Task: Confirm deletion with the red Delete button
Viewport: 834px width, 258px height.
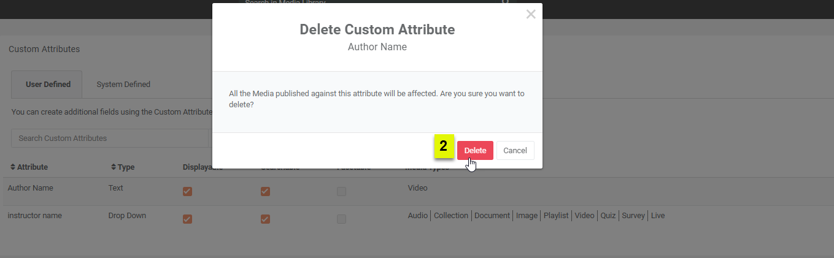Action: pyautogui.click(x=475, y=151)
